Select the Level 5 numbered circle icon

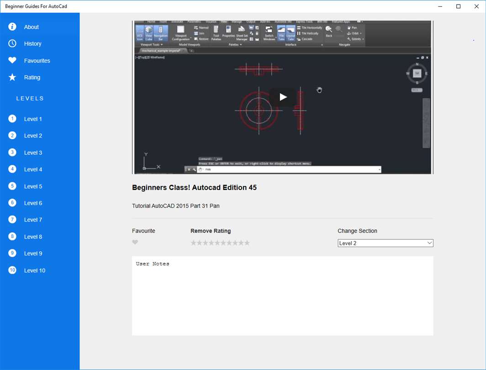point(12,186)
